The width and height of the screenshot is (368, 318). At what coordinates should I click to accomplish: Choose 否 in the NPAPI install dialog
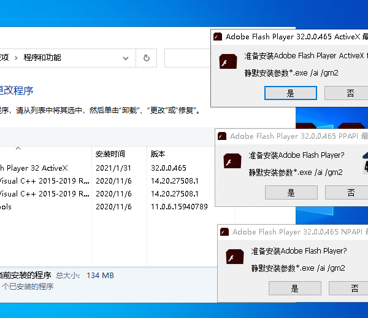pyautogui.click(x=354, y=289)
